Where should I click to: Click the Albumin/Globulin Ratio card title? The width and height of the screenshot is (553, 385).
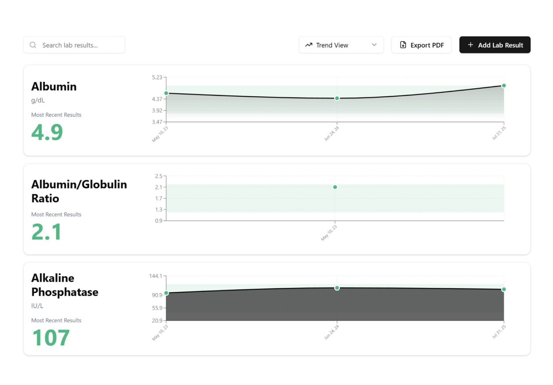click(x=79, y=191)
